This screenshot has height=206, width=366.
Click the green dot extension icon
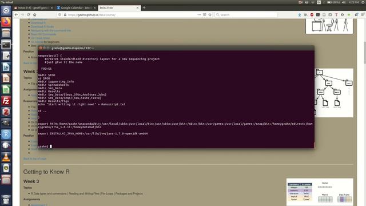pyautogui.click(x=349, y=15)
